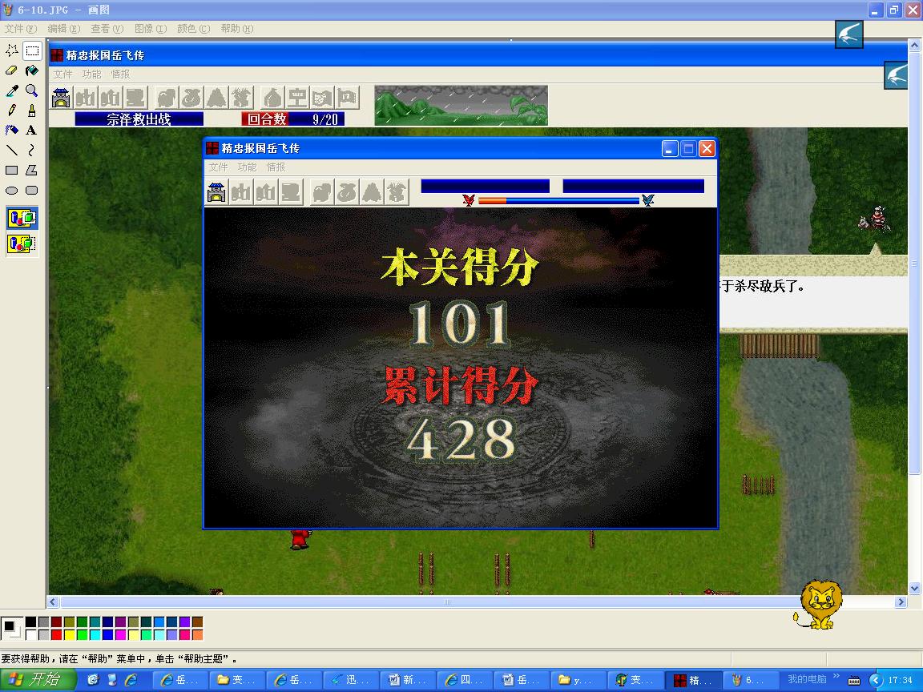This screenshot has height=692, width=923.
Task: Click the 17:34 clock in the tray
Action: pos(900,680)
